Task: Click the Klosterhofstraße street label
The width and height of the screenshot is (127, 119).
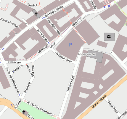Action: coord(63,57)
